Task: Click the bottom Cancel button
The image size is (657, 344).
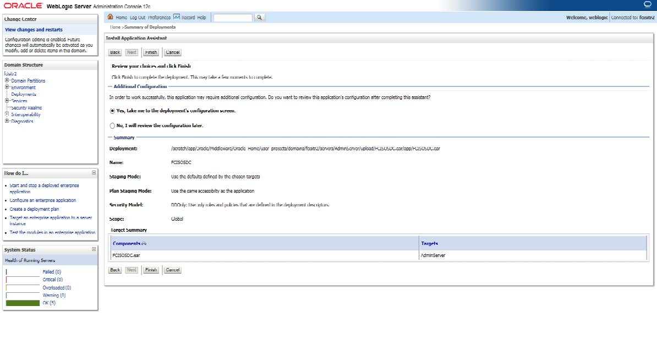Action: [x=173, y=270]
